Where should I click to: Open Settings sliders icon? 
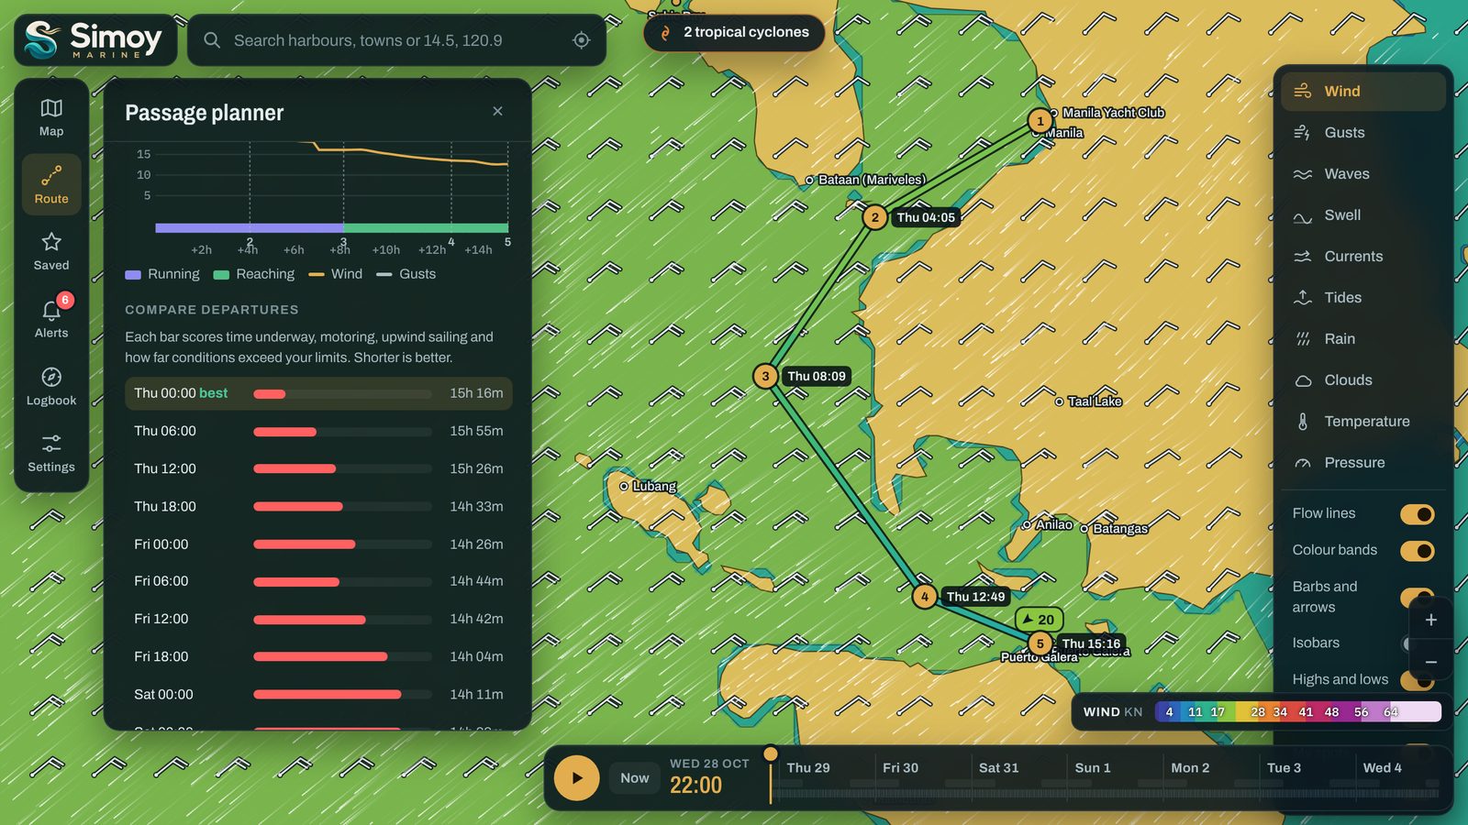51,453
